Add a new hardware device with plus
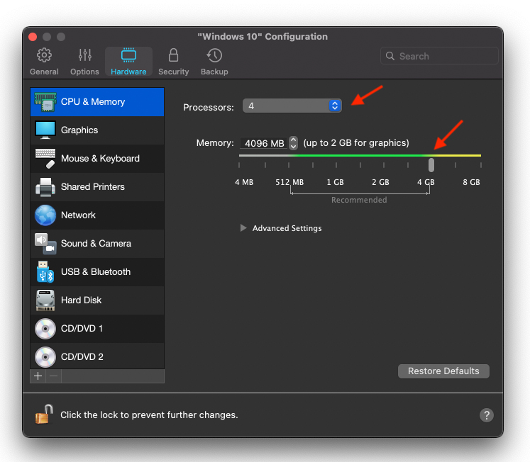Viewport: 530px width, 462px height. pyautogui.click(x=38, y=376)
